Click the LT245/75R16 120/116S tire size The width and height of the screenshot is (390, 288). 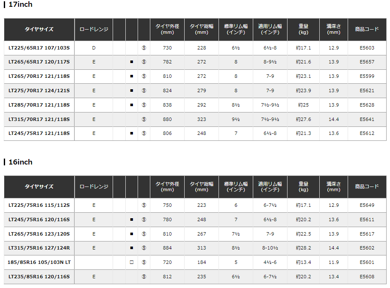[x=39, y=219]
